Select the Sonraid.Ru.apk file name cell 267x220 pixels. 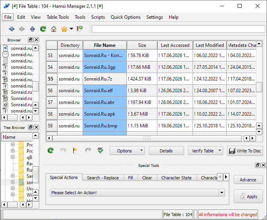105,114
